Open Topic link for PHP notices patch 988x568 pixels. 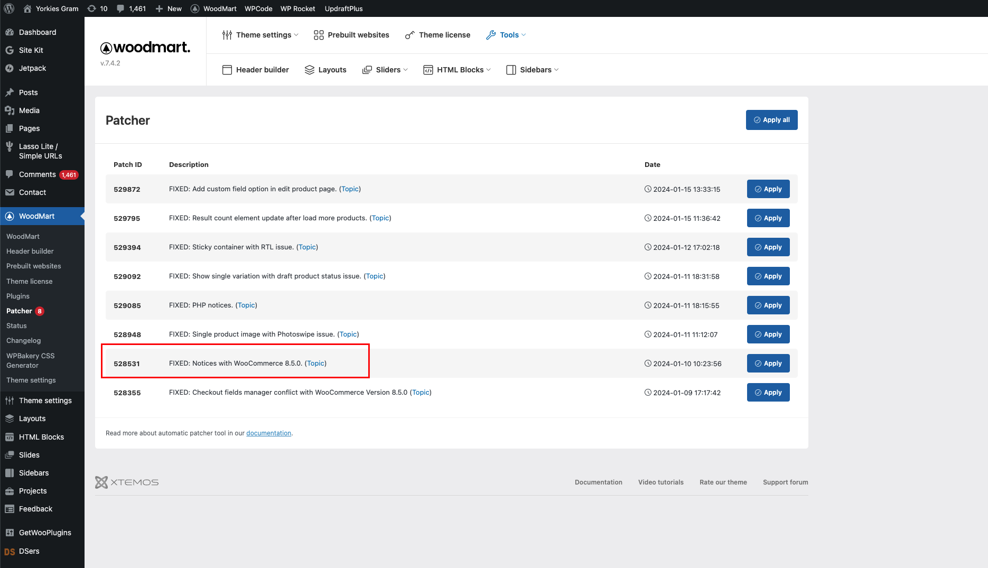246,305
